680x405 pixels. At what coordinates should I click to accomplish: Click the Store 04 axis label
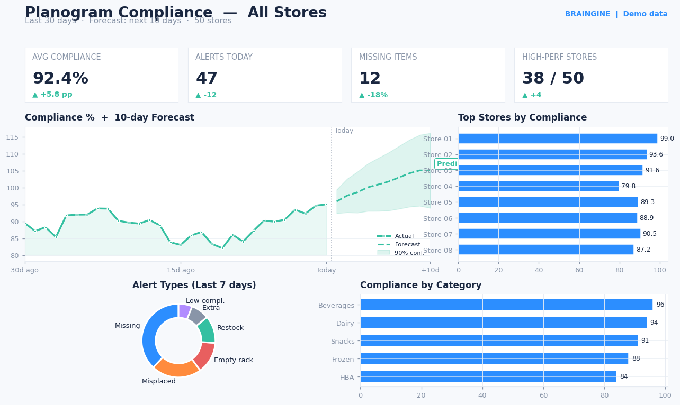pos(438,186)
